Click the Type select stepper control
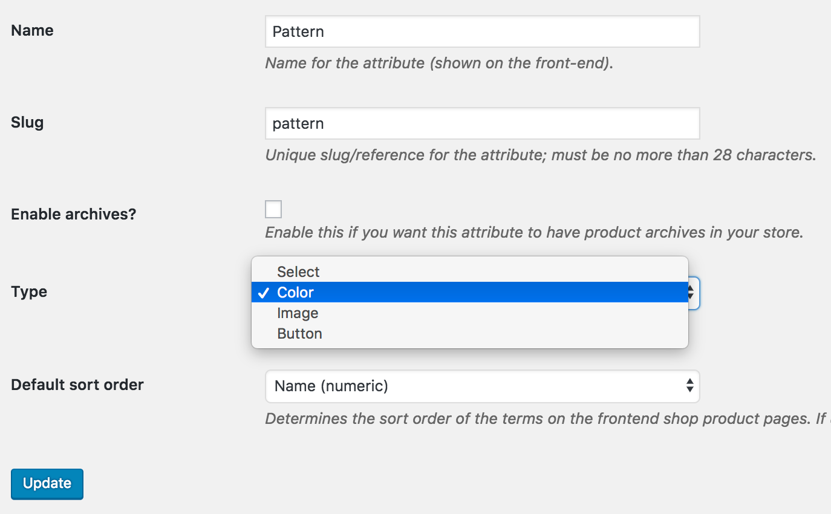Screen dimensions: 831x514 [x=689, y=293]
